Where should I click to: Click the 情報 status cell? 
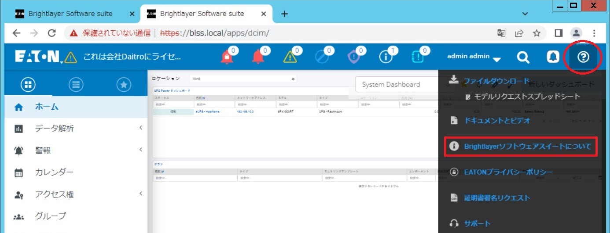click(x=173, y=111)
